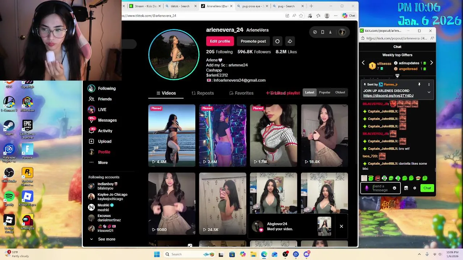Open pinned video with 4.4M views

coord(172,135)
